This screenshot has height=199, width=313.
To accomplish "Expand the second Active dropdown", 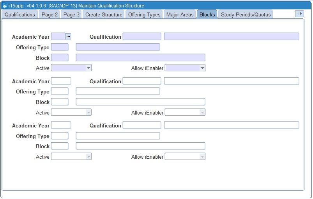I will pyautogui.click(x=71, y=113).
